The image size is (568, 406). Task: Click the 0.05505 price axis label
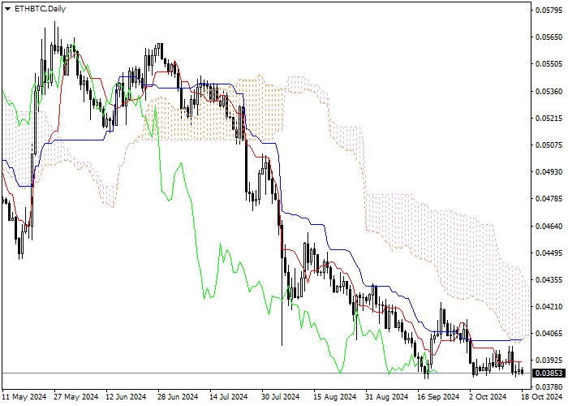click(549, 64)
